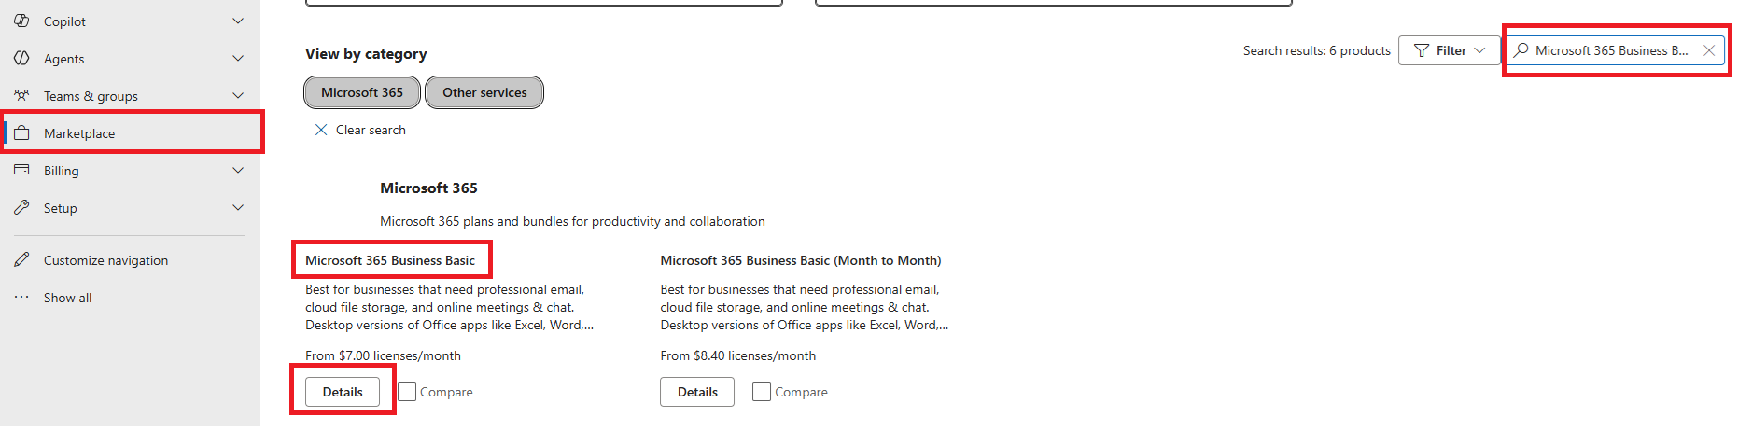The height and width of the screenshot is (431, 1738).
Task: Click the magnifier search icon
Action: [1521, 50]
